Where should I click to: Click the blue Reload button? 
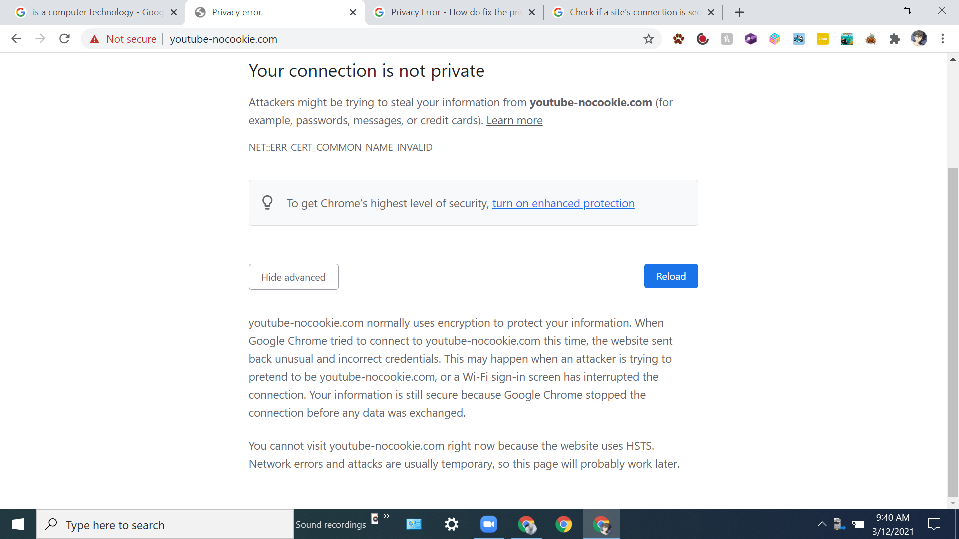671,276
